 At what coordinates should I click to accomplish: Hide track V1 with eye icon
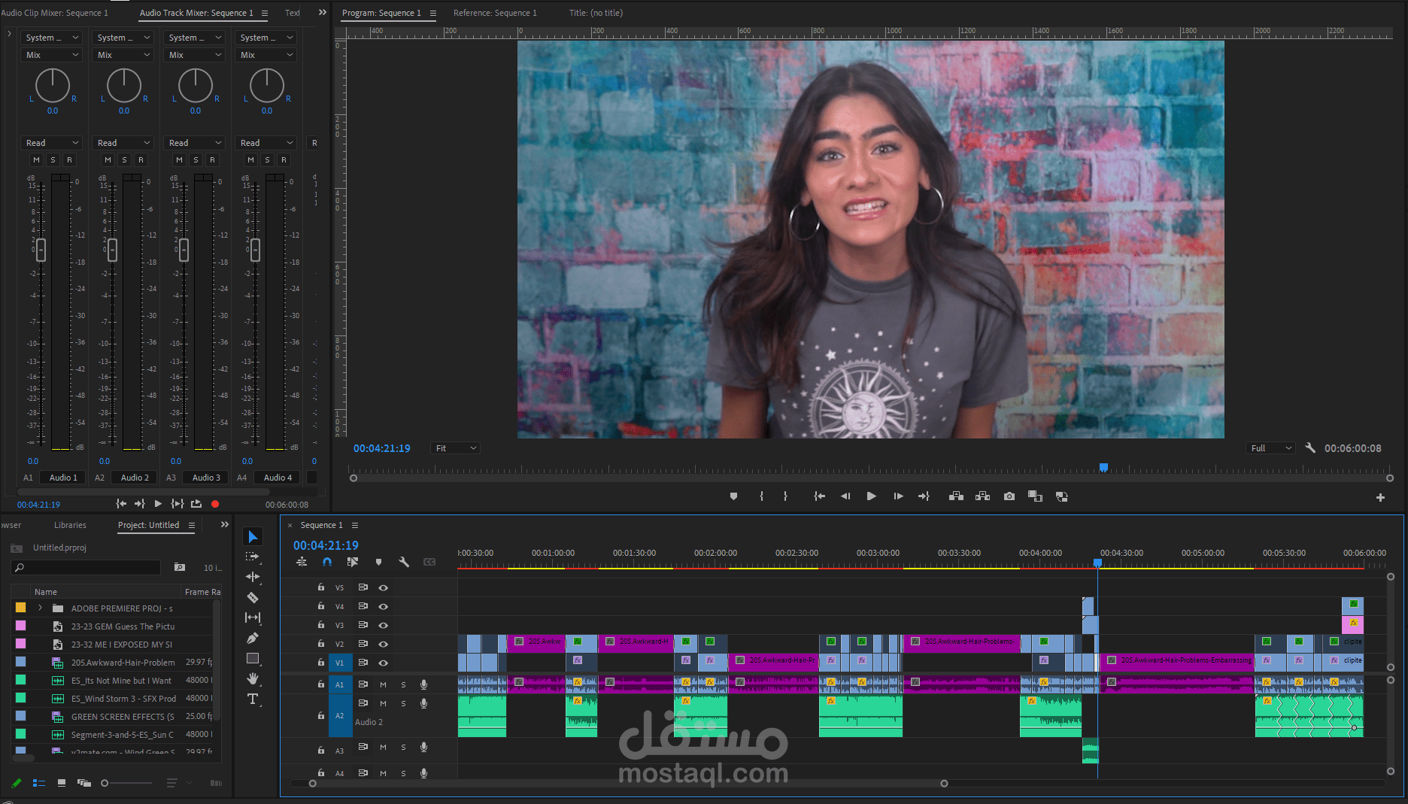383,663
